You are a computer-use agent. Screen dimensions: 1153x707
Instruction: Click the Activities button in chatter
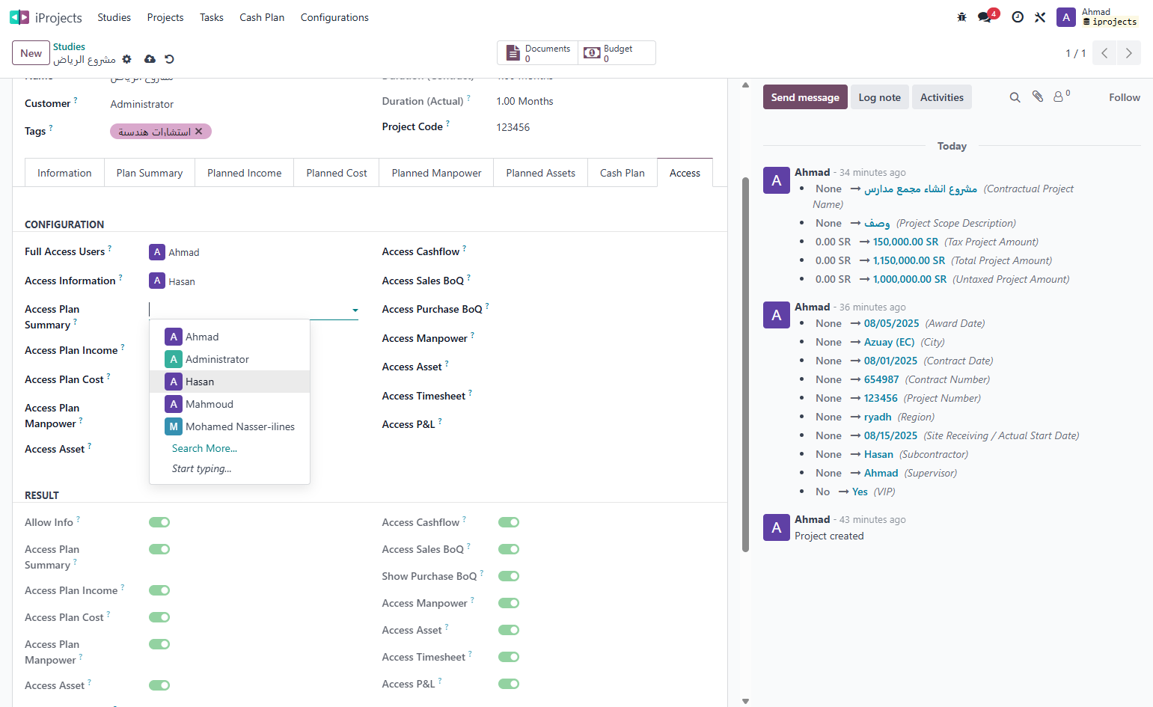pos(942,97)
